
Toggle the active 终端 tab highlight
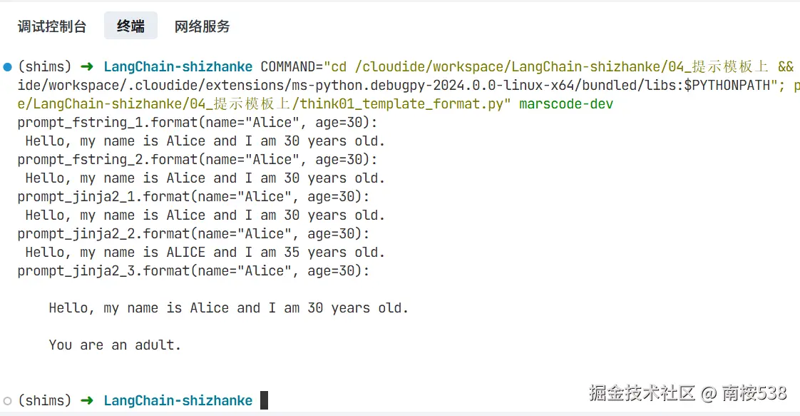point(130,26)
